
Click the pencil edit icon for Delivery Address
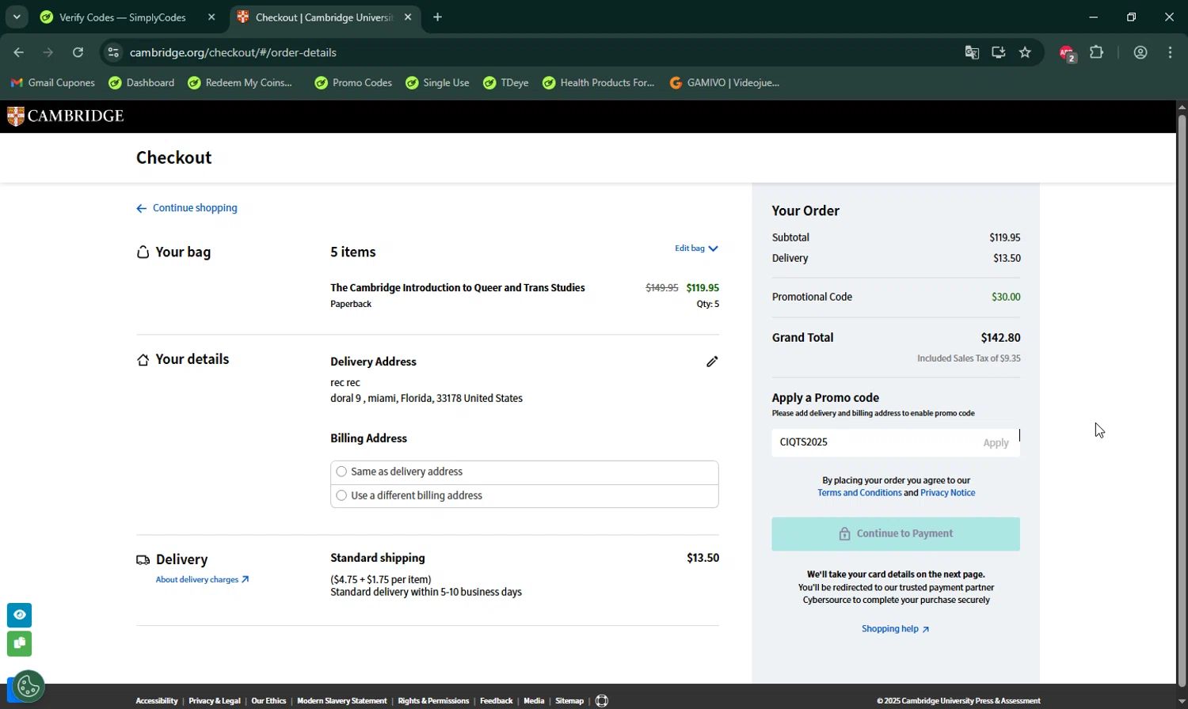click(712, 362)
